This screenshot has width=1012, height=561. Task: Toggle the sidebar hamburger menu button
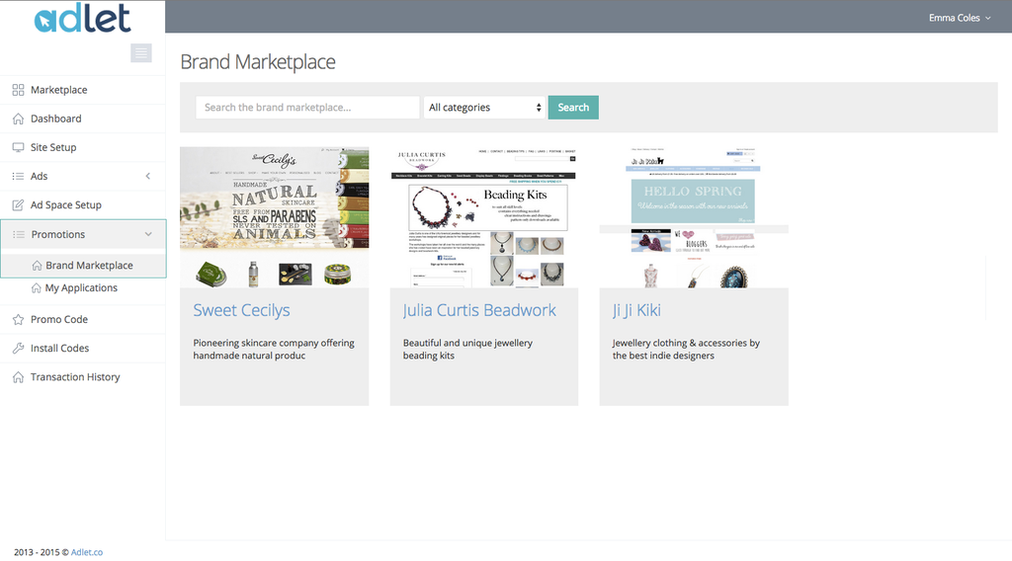(x=140, y=53)
